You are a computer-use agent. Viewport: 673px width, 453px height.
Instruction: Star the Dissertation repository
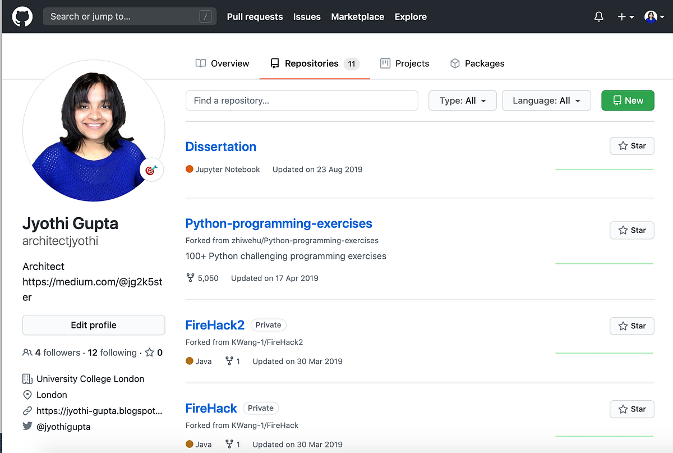click(x=632, y=146)
